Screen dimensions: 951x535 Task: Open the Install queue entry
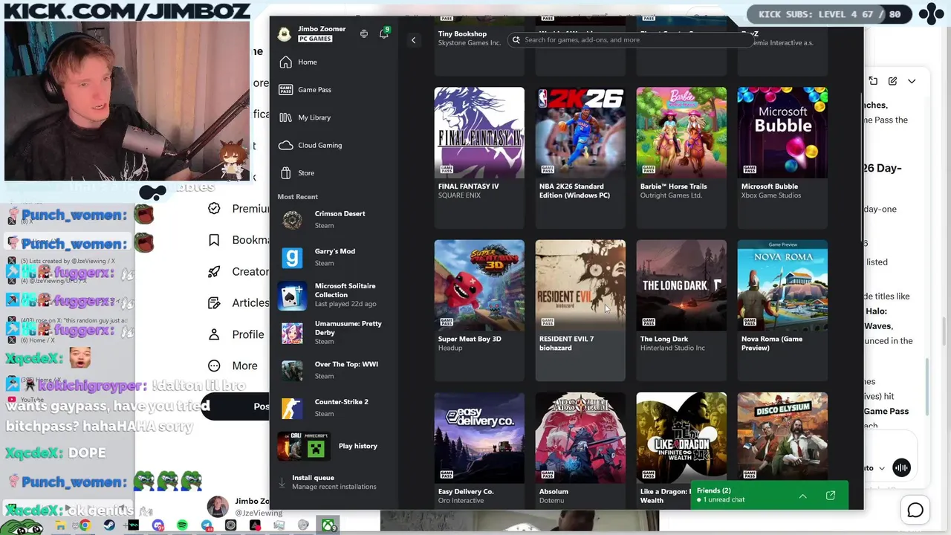click(x=334, y=482)
